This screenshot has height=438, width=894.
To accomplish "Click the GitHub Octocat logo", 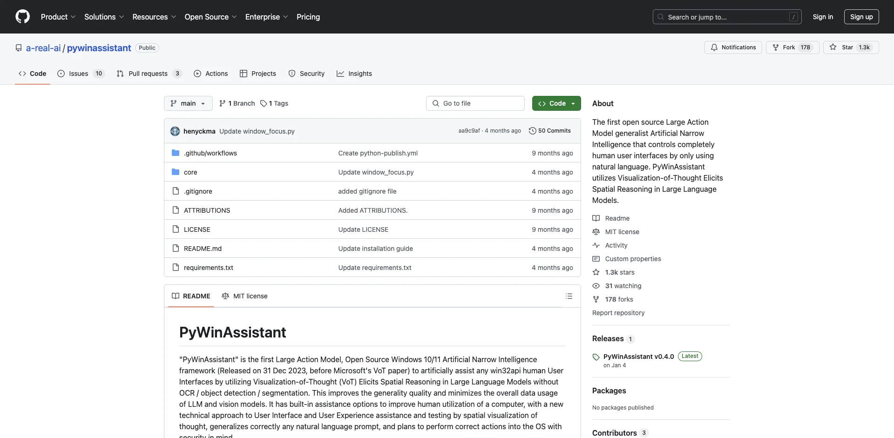I will point(22,17).
